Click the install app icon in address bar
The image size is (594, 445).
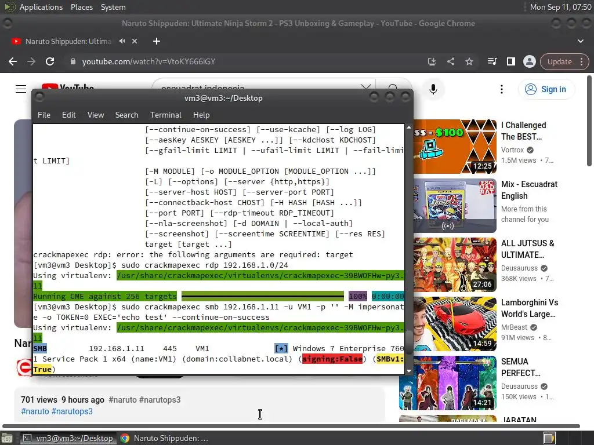point(432,61)
